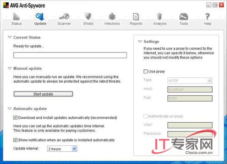Open the Tools toolbox icon

(183, 17)
